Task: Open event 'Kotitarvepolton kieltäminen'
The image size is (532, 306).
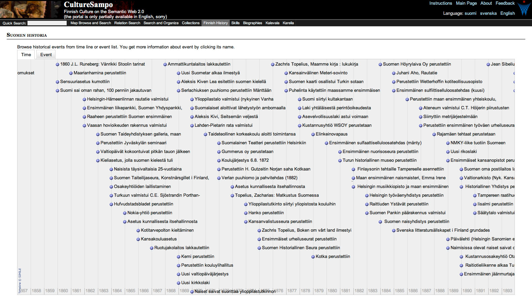Action: click(167, 230)
